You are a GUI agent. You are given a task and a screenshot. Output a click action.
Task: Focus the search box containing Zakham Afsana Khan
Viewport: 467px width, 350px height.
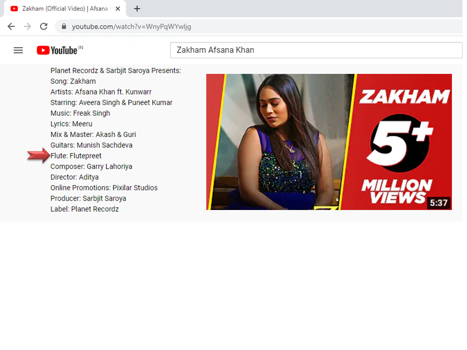pos(315,50)
